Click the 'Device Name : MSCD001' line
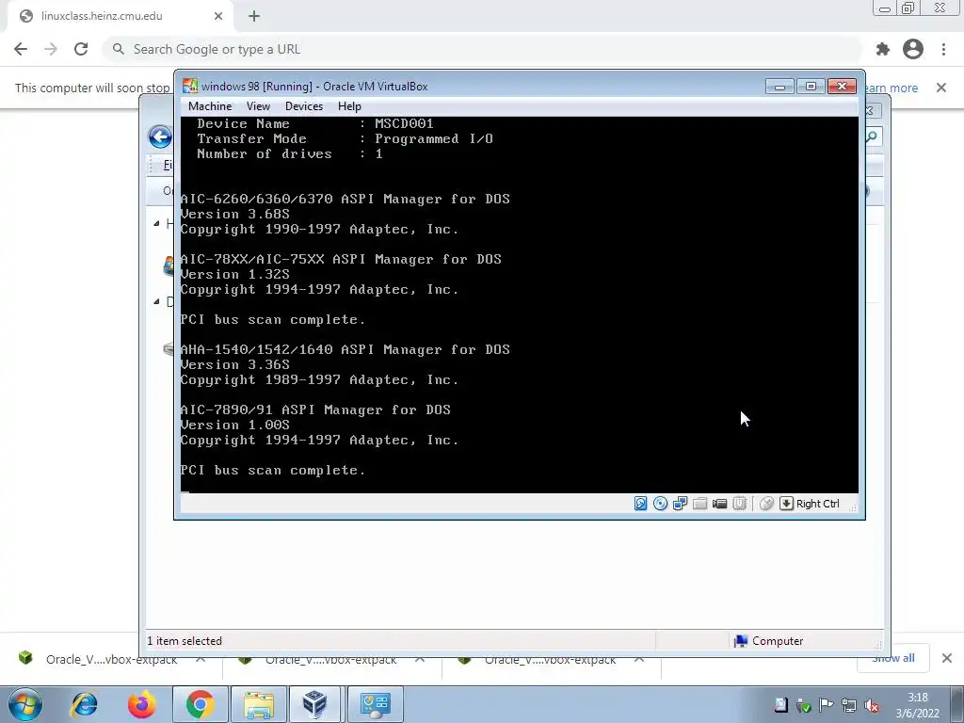Viewport: 964px width, 723px height. 315,123
